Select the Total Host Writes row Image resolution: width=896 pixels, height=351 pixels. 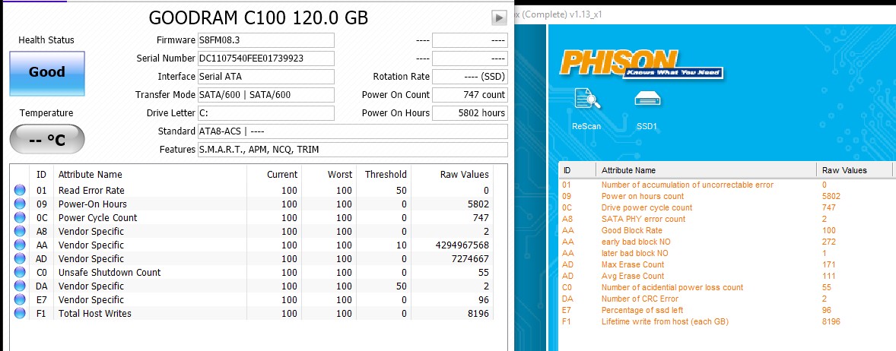(252, 313)
